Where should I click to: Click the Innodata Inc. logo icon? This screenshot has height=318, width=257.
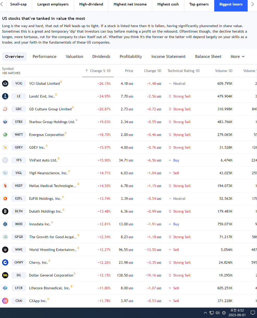pos(5,224)
